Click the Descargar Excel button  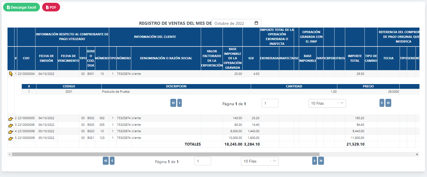(x=22, y=7)
